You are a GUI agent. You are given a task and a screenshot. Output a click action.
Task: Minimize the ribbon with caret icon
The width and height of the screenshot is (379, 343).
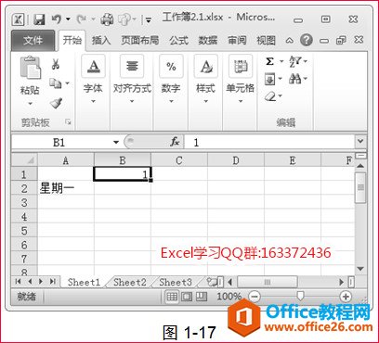pos(289,41)
